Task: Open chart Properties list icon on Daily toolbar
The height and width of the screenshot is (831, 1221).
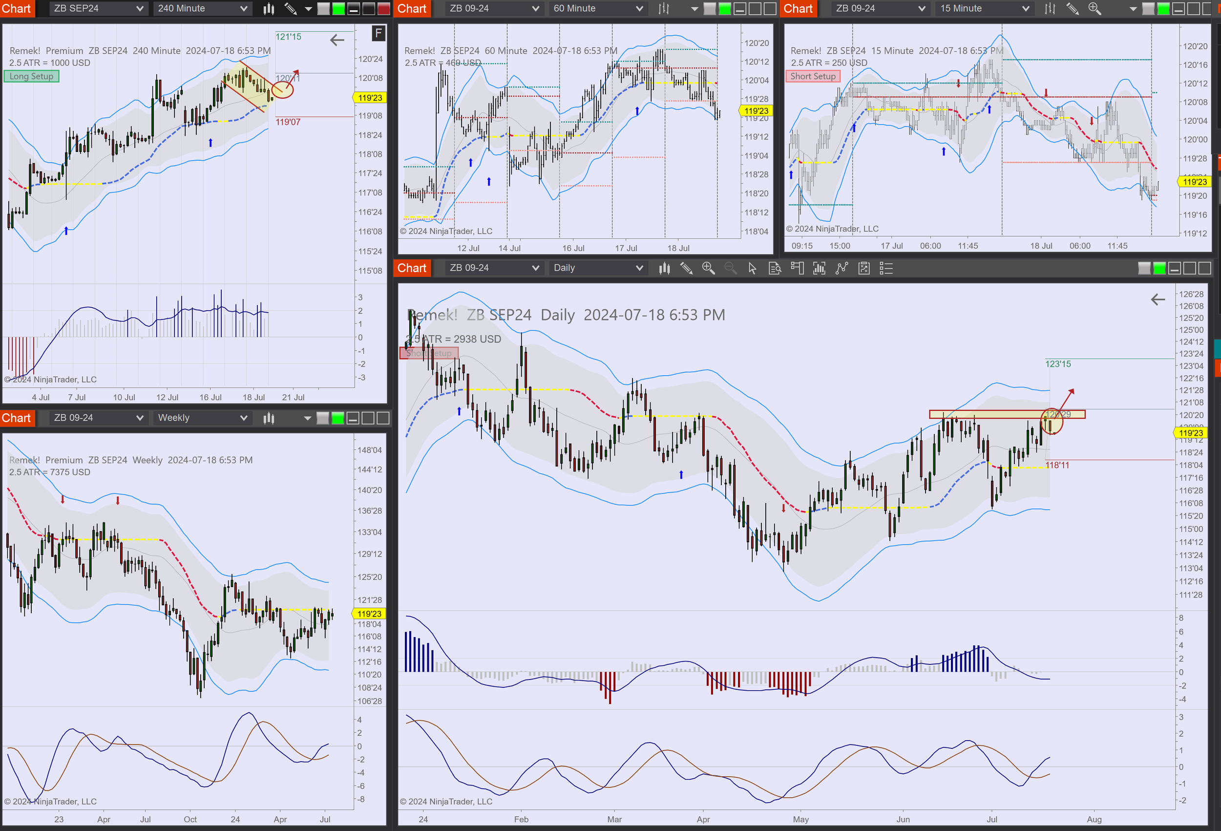Action: click(x=886, y=268)
